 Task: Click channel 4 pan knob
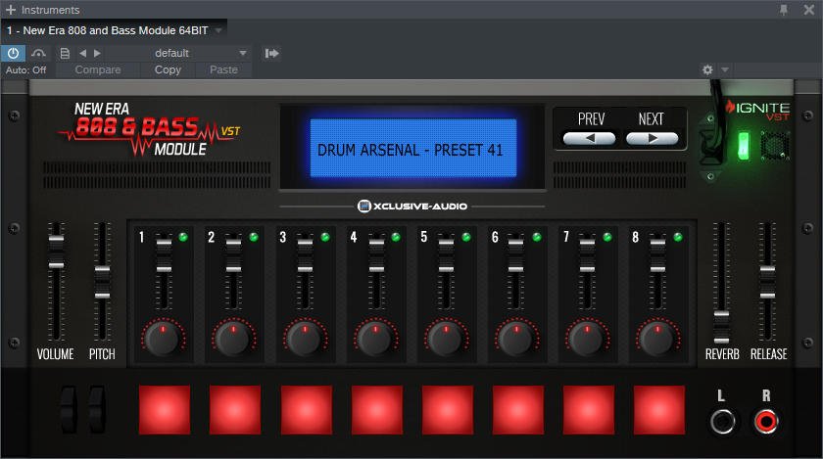coord(375,338)
